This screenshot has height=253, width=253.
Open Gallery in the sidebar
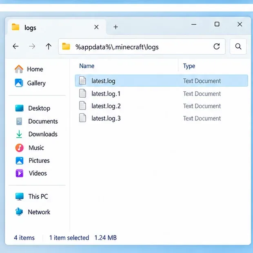(x=30, y=83)
